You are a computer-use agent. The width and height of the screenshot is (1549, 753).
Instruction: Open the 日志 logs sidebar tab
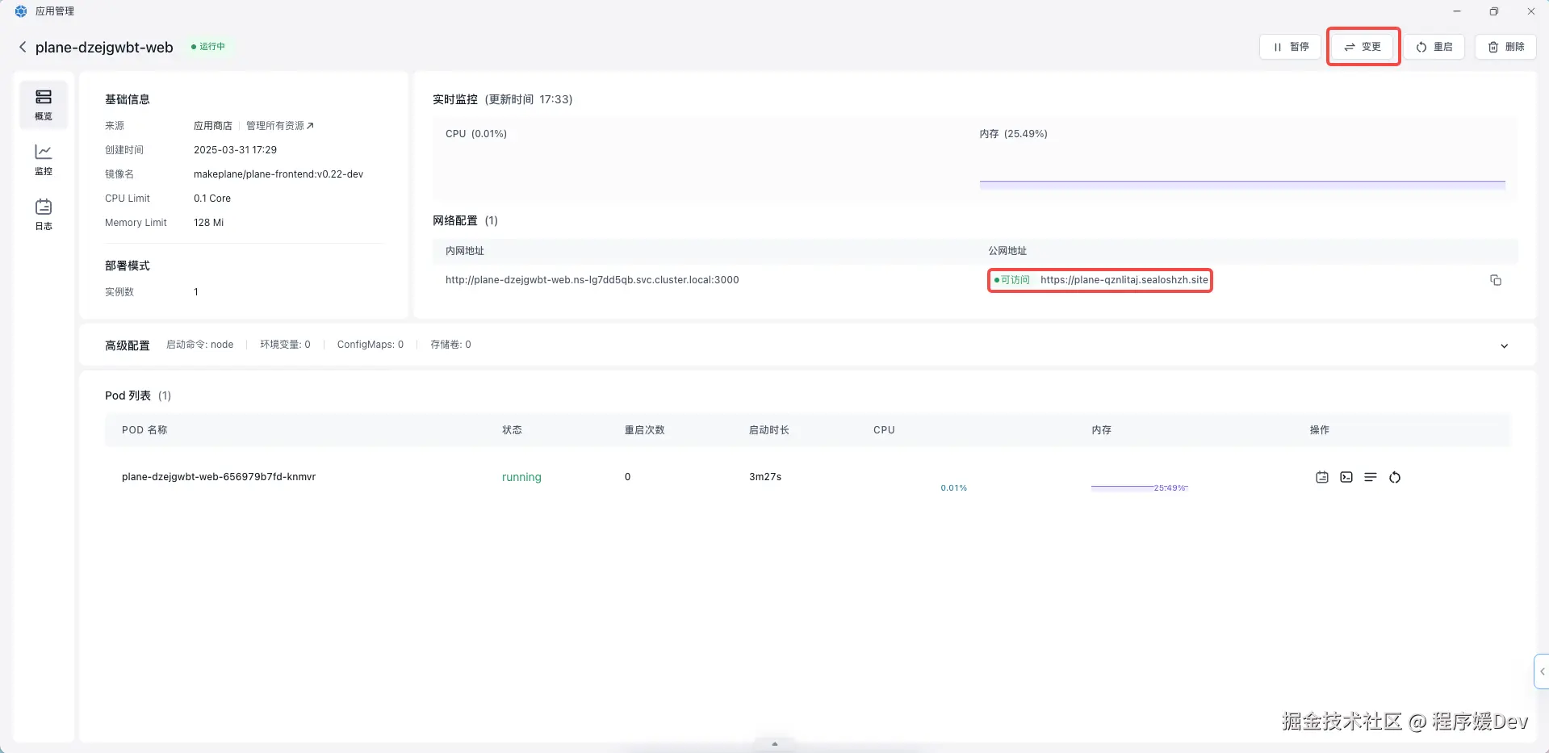pos(44,215)
